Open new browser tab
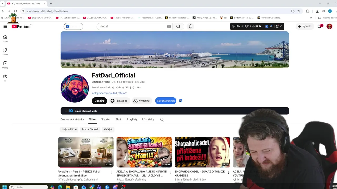This screenshot has height=189, width=337. 51,3
